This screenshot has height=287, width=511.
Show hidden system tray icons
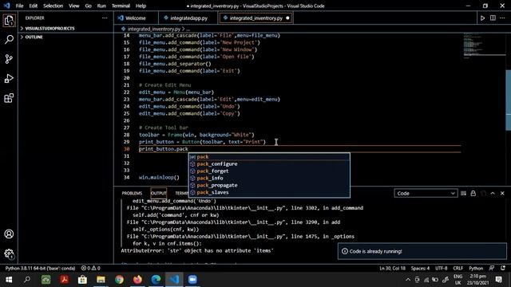point(408,280)
